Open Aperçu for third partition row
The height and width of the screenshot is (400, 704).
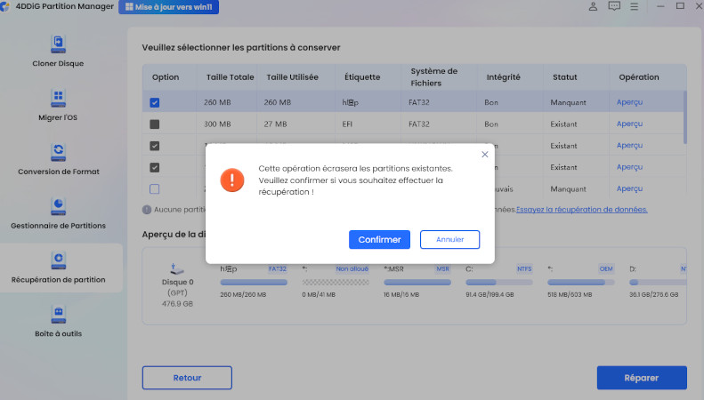[x=629, y=145]
